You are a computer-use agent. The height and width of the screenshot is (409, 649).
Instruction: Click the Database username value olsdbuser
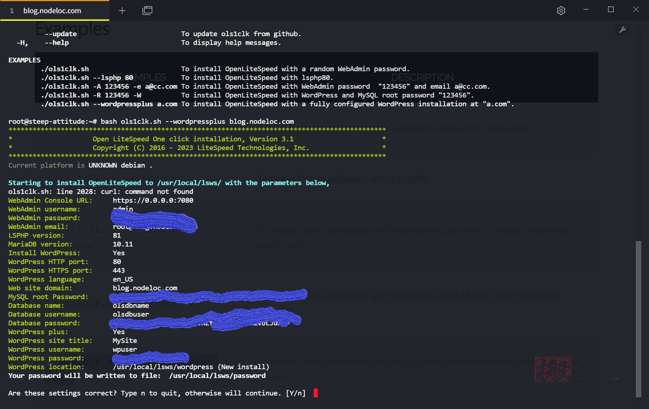click(131, 314)
